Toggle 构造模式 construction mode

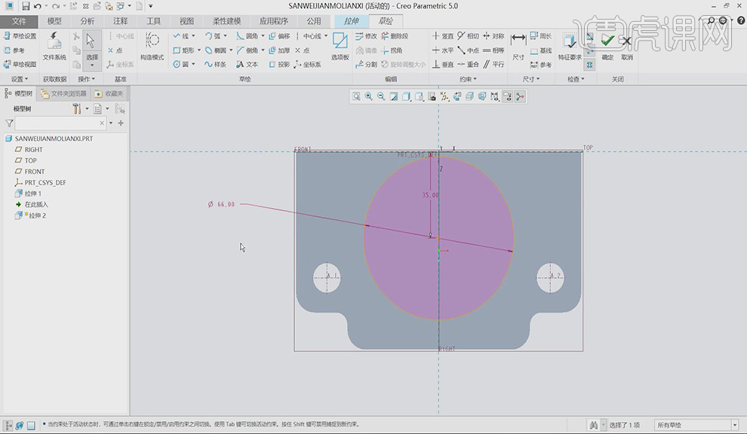pyautogui.click(x=152, y=45)
